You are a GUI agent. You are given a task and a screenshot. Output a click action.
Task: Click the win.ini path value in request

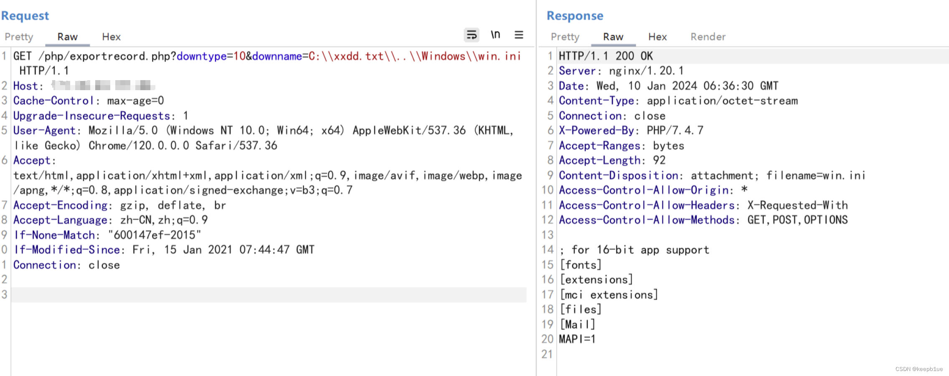pyautogui.click(x=415, y=56)
